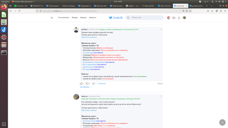Switch to the Mail - Kira tab
The width and height of the screenshot is (228, 128).
pos(165,6)
